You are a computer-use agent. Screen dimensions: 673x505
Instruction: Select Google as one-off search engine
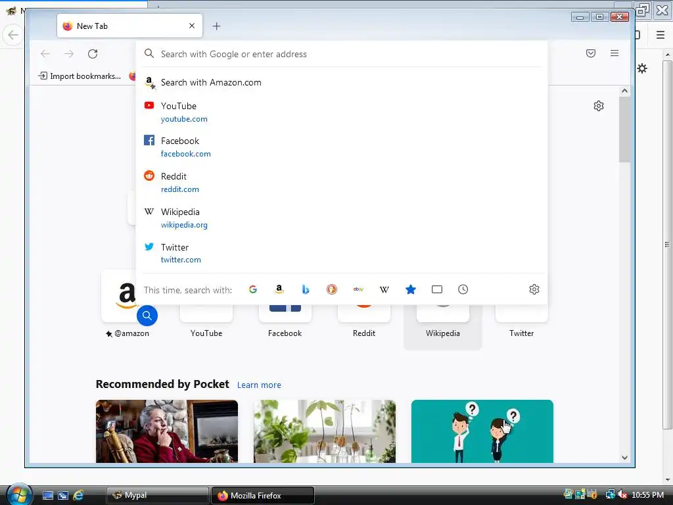[253, 289]
